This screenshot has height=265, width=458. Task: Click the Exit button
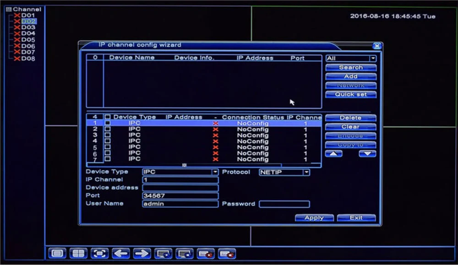356,218
